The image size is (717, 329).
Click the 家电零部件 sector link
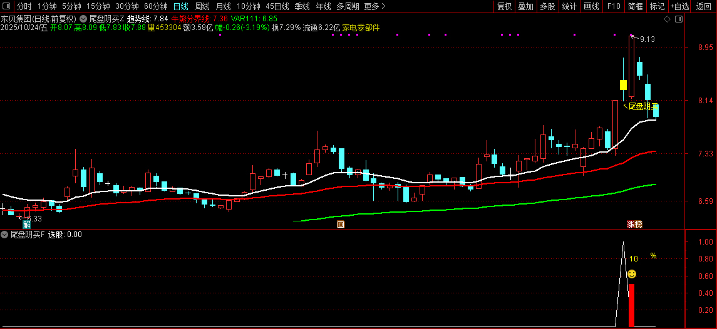pos(361,28)
